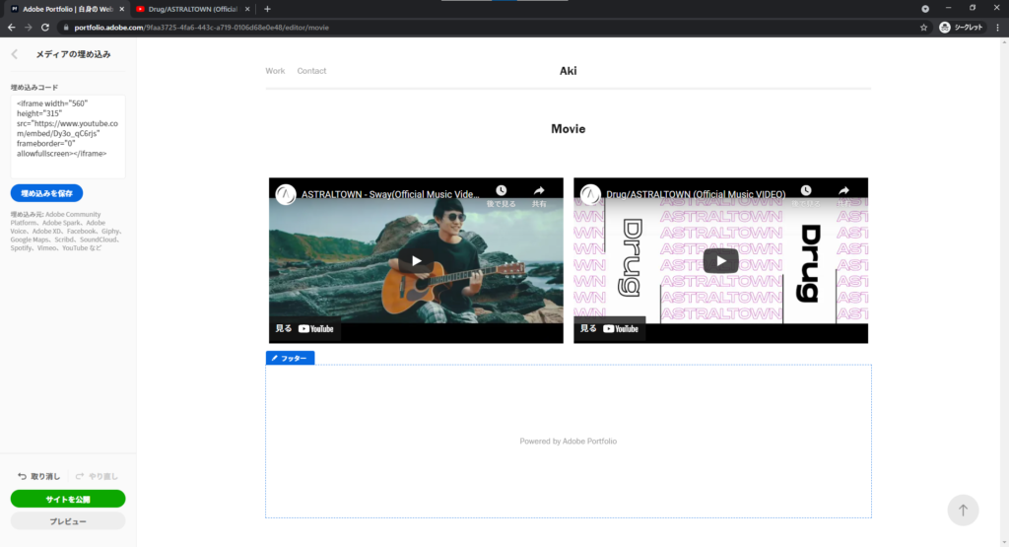Save embed with 埋め込みを保存 button
Viewport: 1009px width, 547px height.
[x=46, y=193]
